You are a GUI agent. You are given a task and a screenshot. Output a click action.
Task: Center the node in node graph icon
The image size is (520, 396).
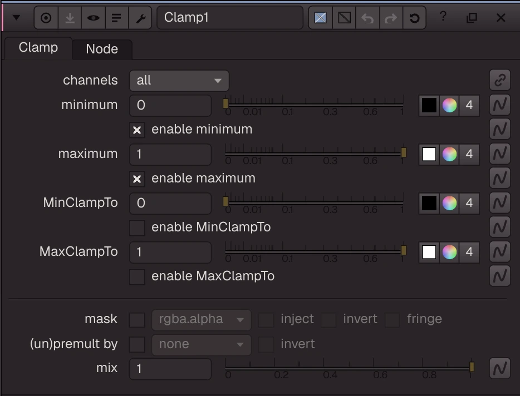(x=46, y=18)
